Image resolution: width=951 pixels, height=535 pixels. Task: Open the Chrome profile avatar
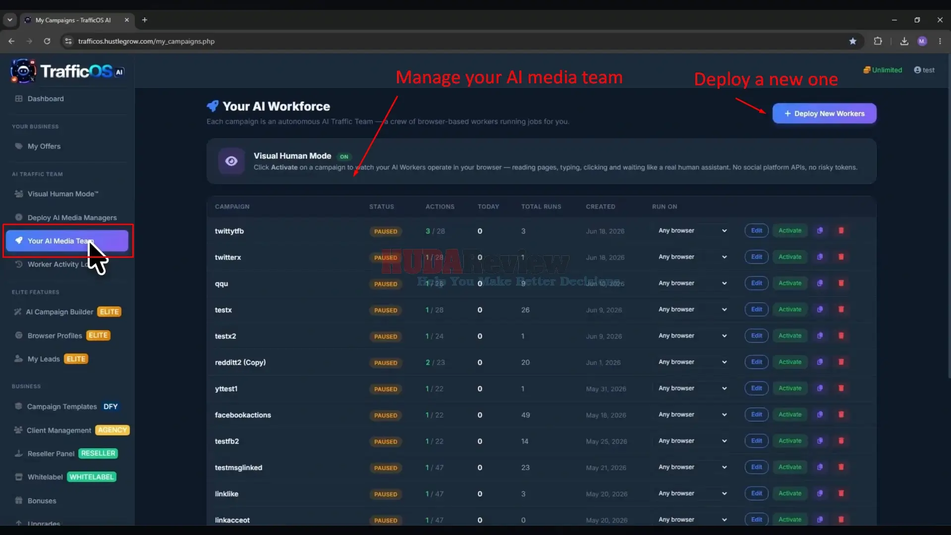pyautogui.click(x=922, y=41)
